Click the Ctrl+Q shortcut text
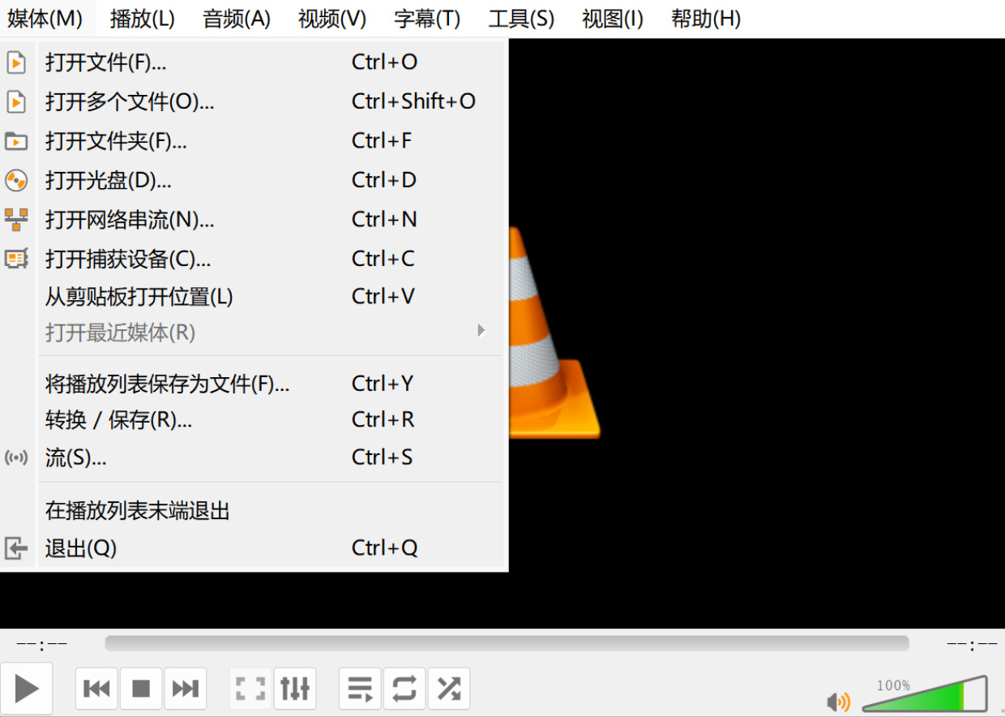This screenshot has height=717, width=1005. pyautogui.click(x=385, y=548)
